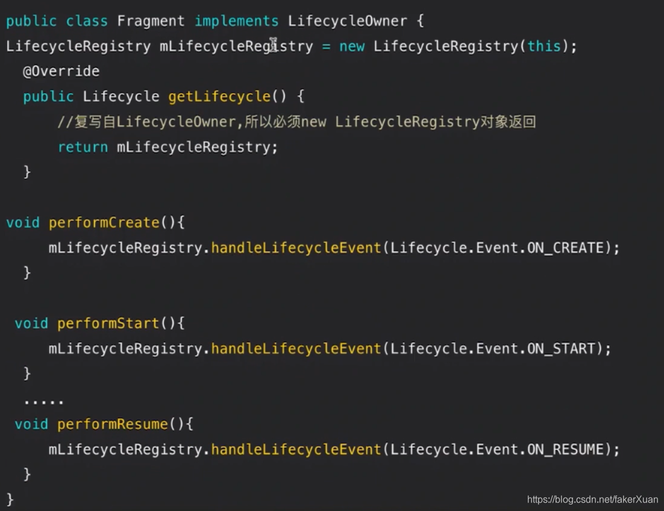The image size is (664, 511).
Task: Click the "performCreate" method name
Action: 104,223
